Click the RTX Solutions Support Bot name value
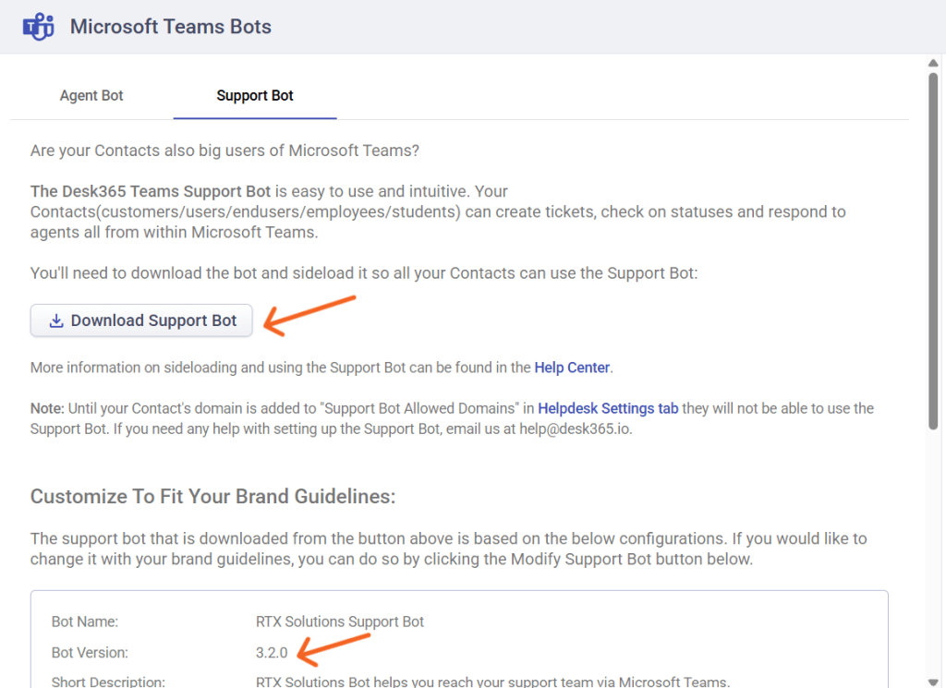 coord(340,622)
